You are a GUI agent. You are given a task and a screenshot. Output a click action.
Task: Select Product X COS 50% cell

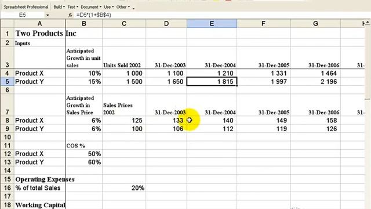point(83,154)
